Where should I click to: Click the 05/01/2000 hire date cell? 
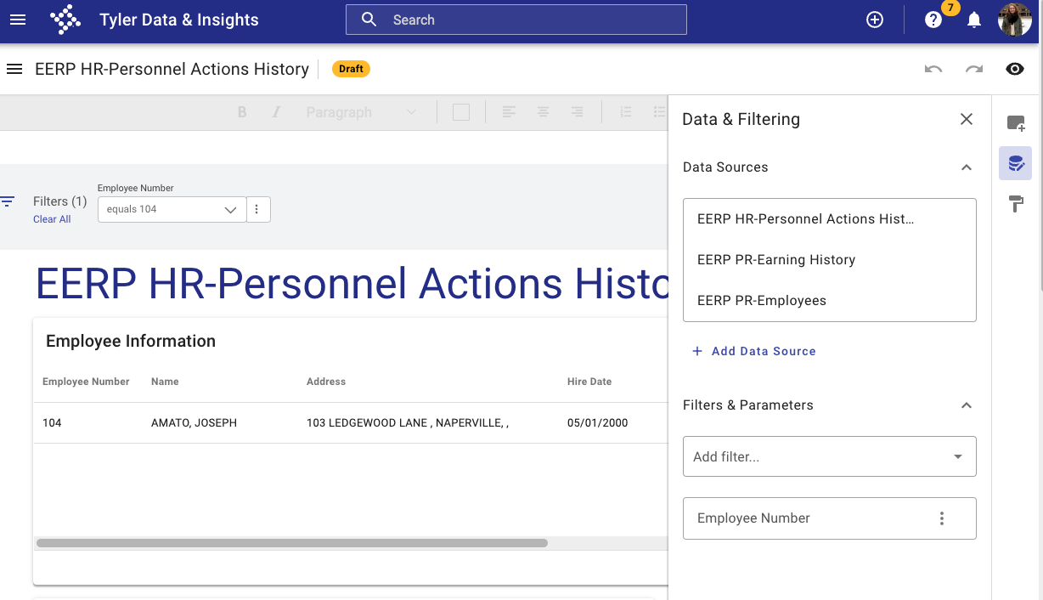pos(598,422)
